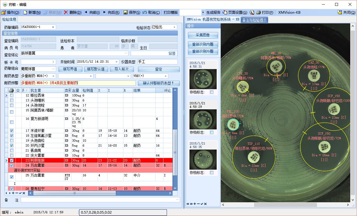Click the 删除 red X delete icon
This screenshot has height=216, width=357.
pyautogui.click(x=66, y=13)
